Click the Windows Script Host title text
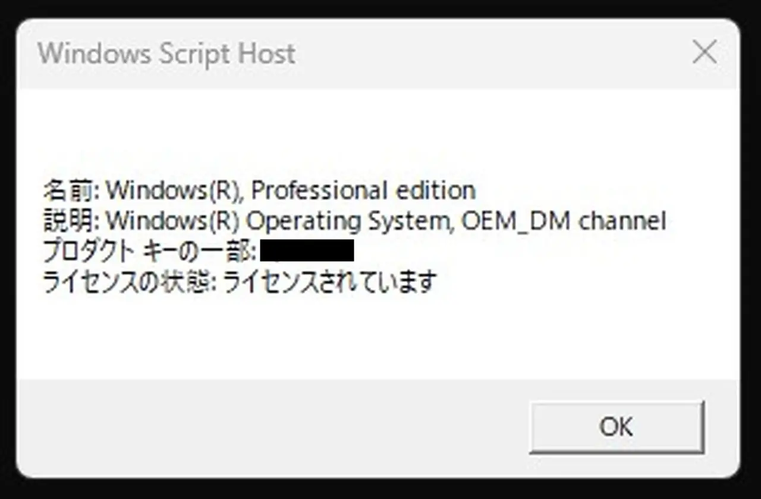The width and height of the screenshot is (761, 499). pos(166,54)
